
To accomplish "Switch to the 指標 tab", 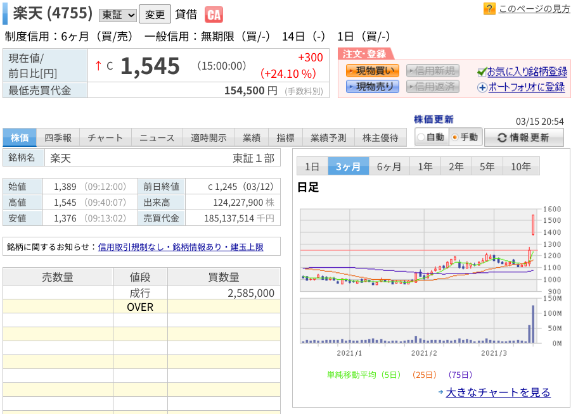I will coord(286,138).
